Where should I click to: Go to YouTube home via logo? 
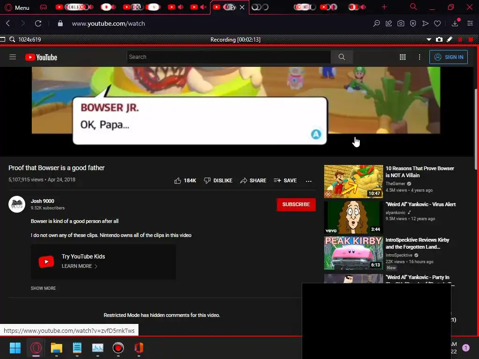[x=41, y=57]
